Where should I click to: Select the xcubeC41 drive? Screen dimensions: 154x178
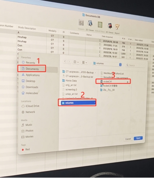(x=113, y=82)
